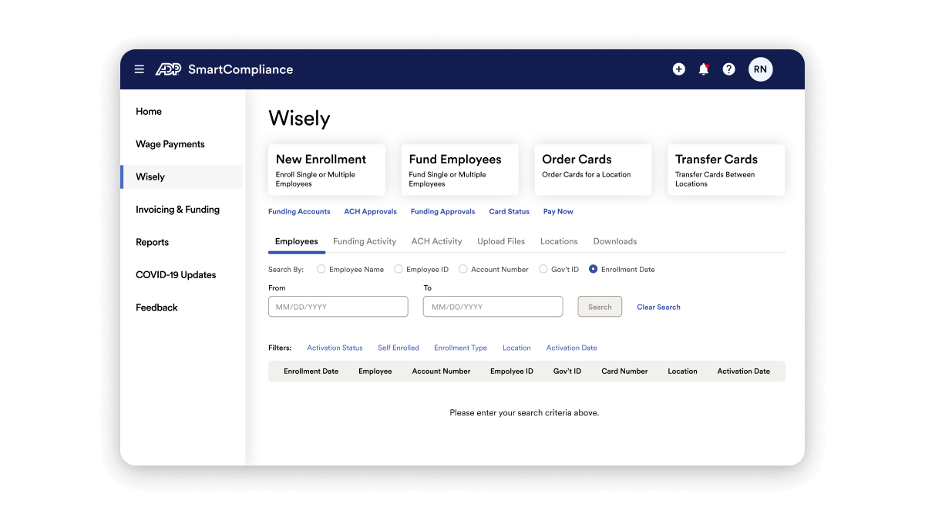Open the Location filter
The height and width of the screenshot is (521, 925).
click(x=516, y=348)
